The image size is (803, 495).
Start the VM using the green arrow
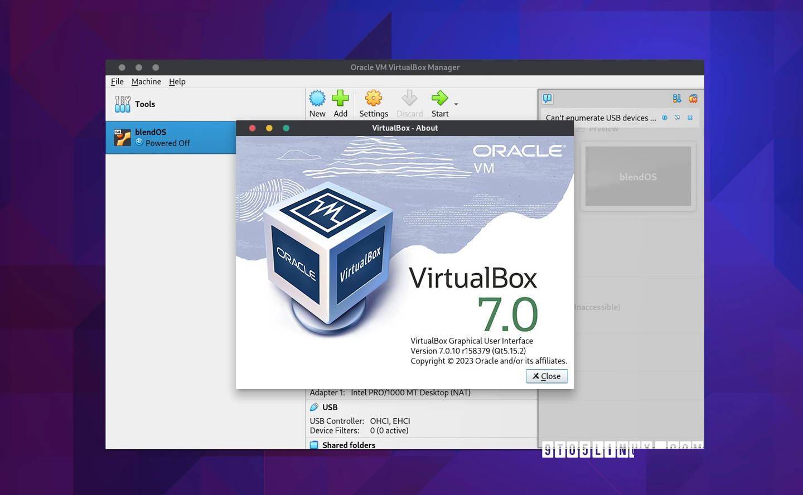point(439,99)
